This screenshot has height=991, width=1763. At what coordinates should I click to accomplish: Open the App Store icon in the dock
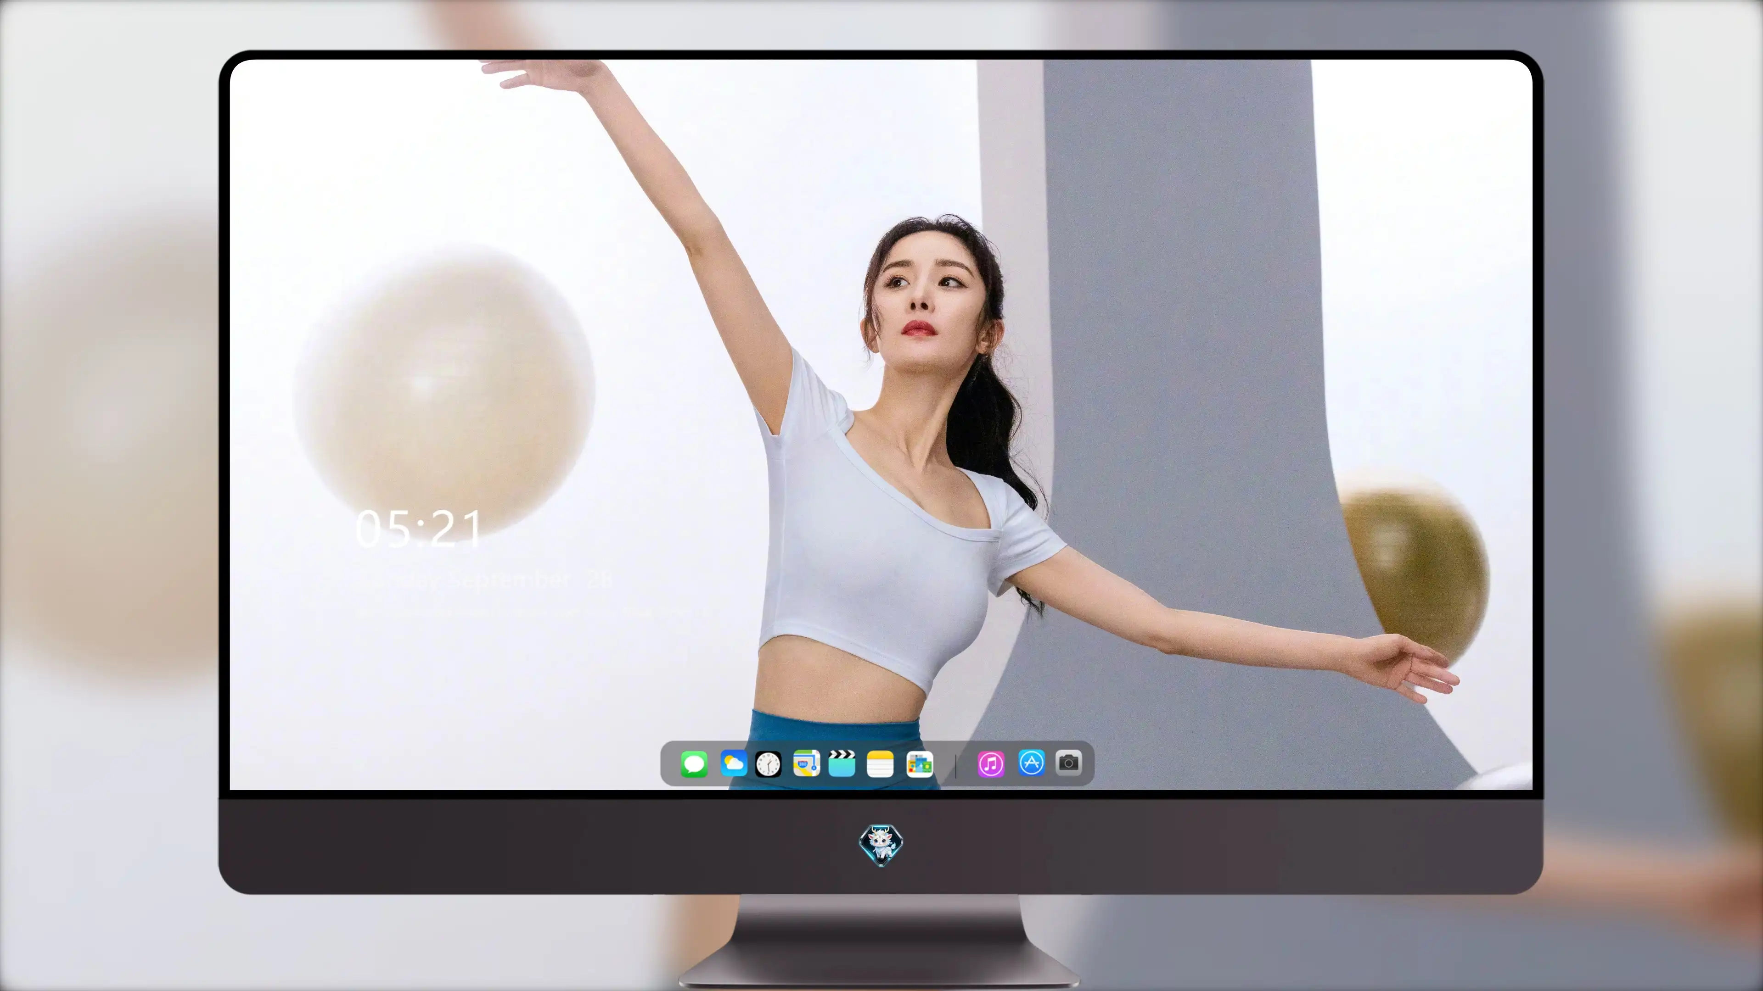tap(1031, 763)
